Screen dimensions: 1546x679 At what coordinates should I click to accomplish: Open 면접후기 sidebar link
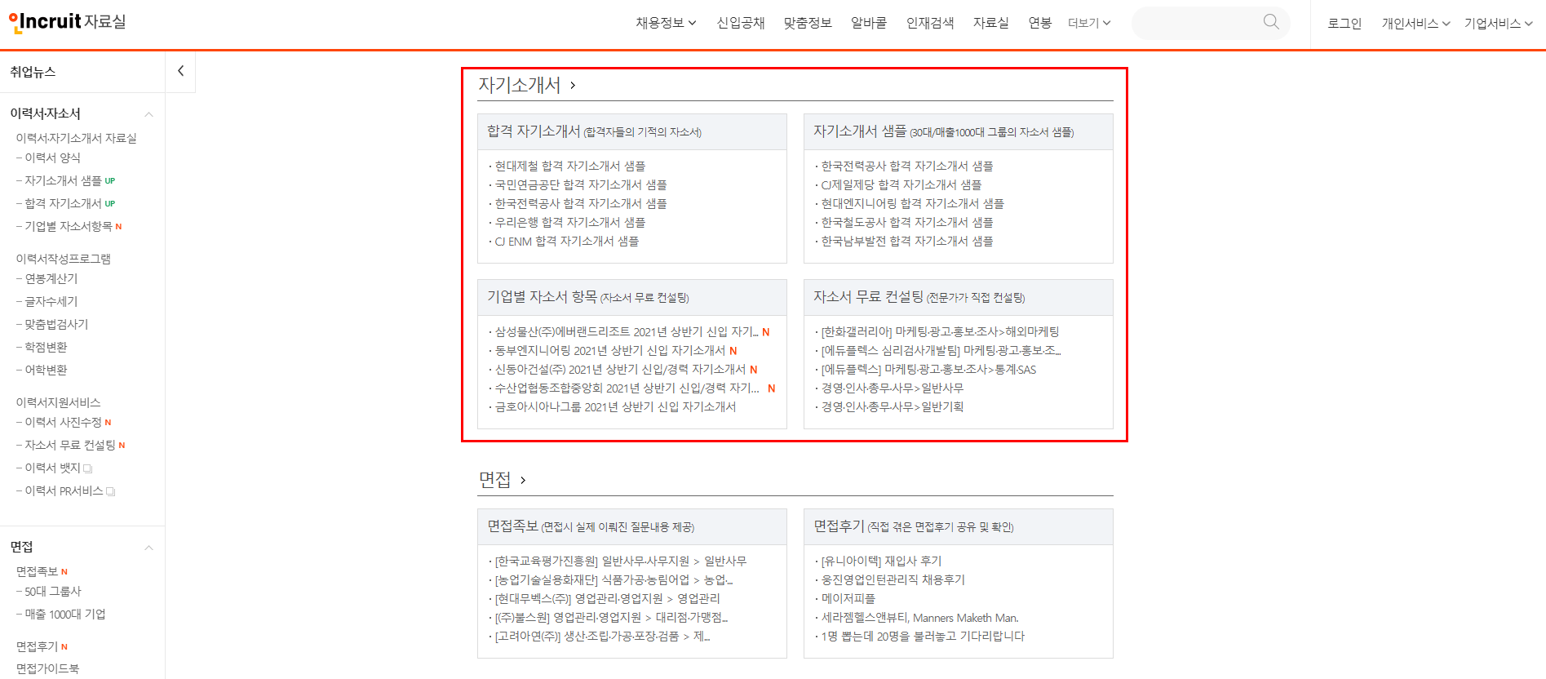(x=37, y=646)
